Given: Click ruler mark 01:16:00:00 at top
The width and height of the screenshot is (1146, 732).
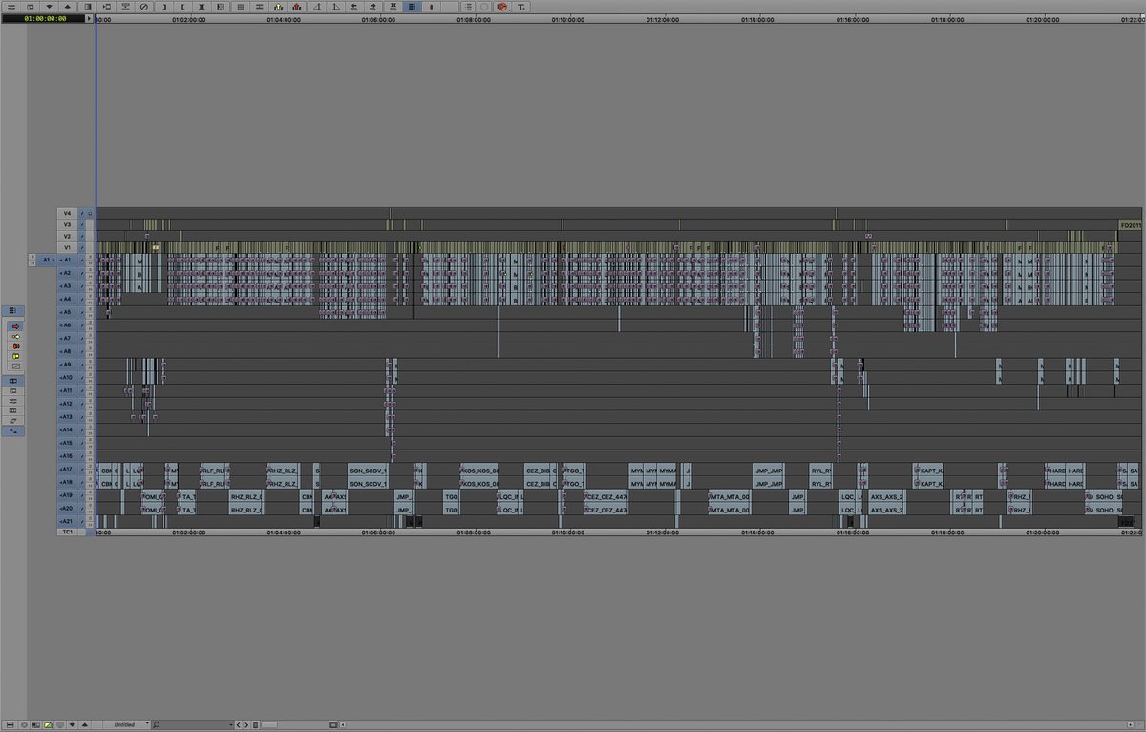Looking at the screenshot, I should tap(851, 18).
